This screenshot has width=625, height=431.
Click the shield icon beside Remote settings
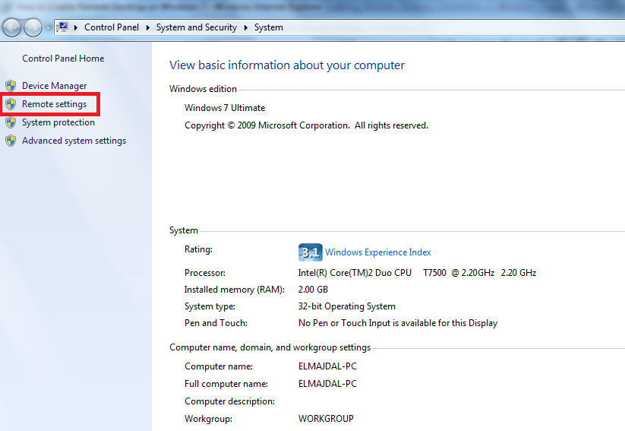click(10, 104)
